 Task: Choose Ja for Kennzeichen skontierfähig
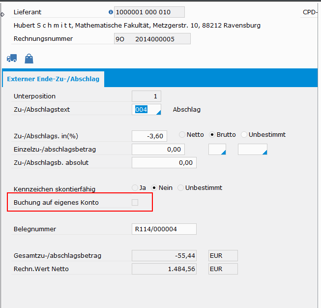coord(135,188)
